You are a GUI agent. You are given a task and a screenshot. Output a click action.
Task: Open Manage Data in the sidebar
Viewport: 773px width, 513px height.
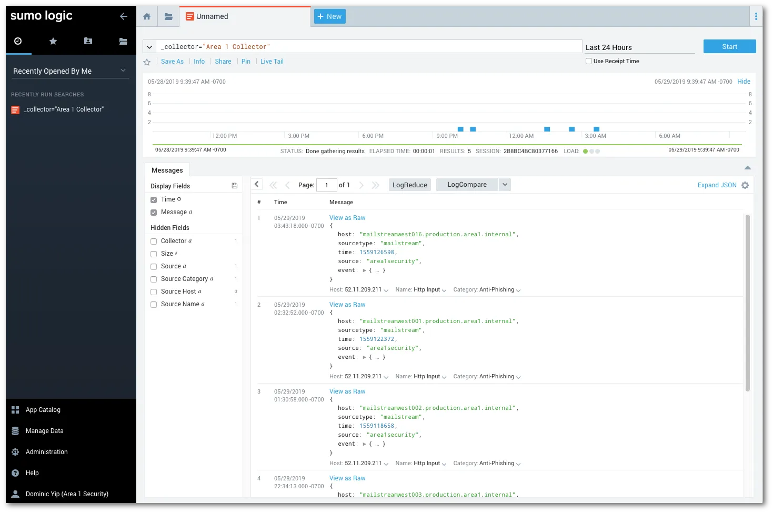[45, 431]
